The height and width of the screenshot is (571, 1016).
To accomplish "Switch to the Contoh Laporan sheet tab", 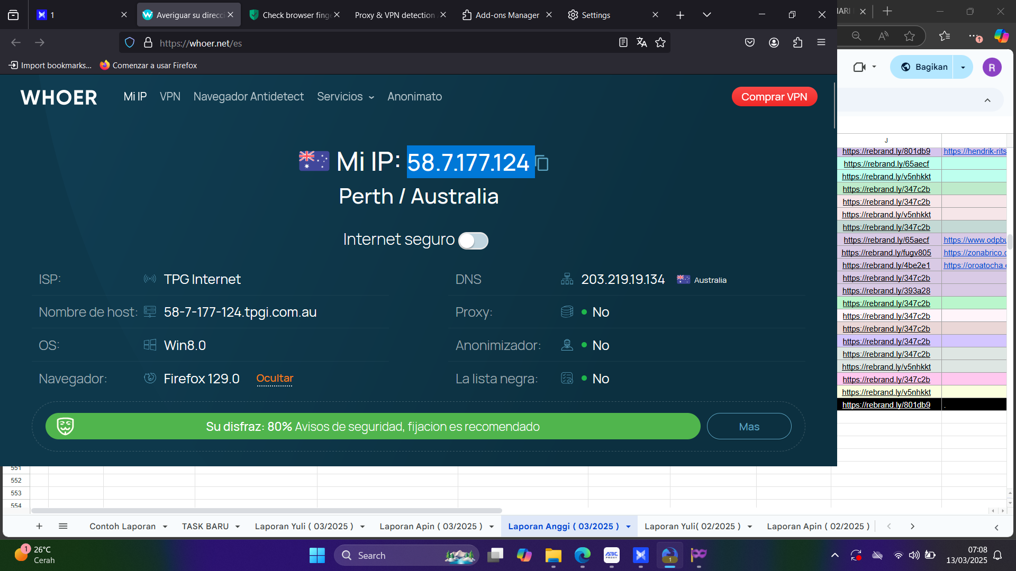I will pos(123,527).
